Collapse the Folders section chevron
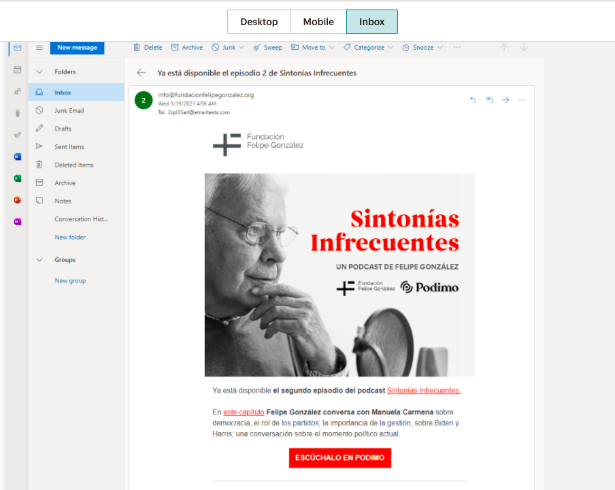Viewport: 615px width, 490px height. (x=39, y=71)
